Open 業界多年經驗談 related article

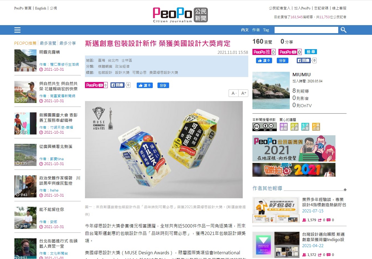coord(324,202)
